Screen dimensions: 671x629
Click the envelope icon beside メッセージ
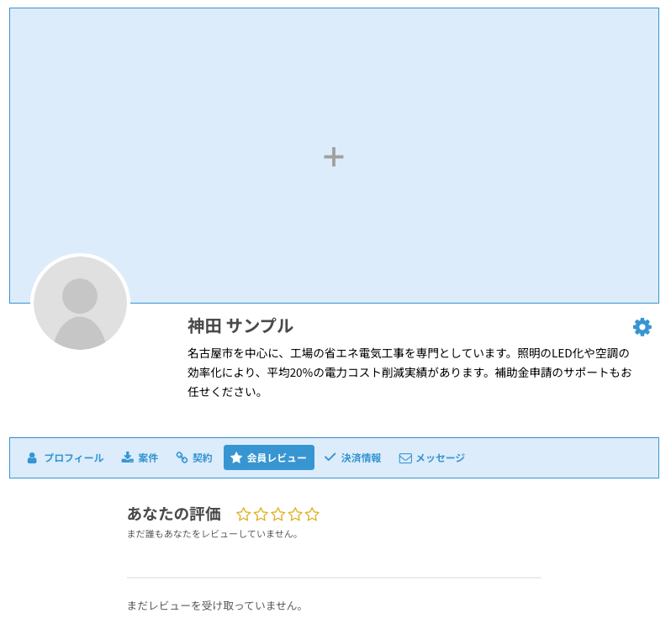(405, 458)
